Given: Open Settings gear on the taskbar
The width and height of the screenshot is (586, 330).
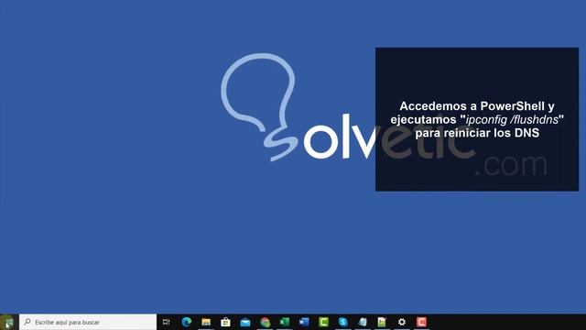Looking at the screenshot, I should [402, 322].
